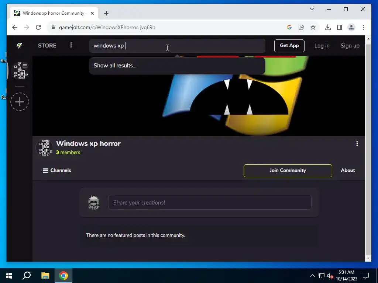Screen dimensions: 378x283
Task: Select 'Show all results...' suggestion
Action: tap(177, 66)
